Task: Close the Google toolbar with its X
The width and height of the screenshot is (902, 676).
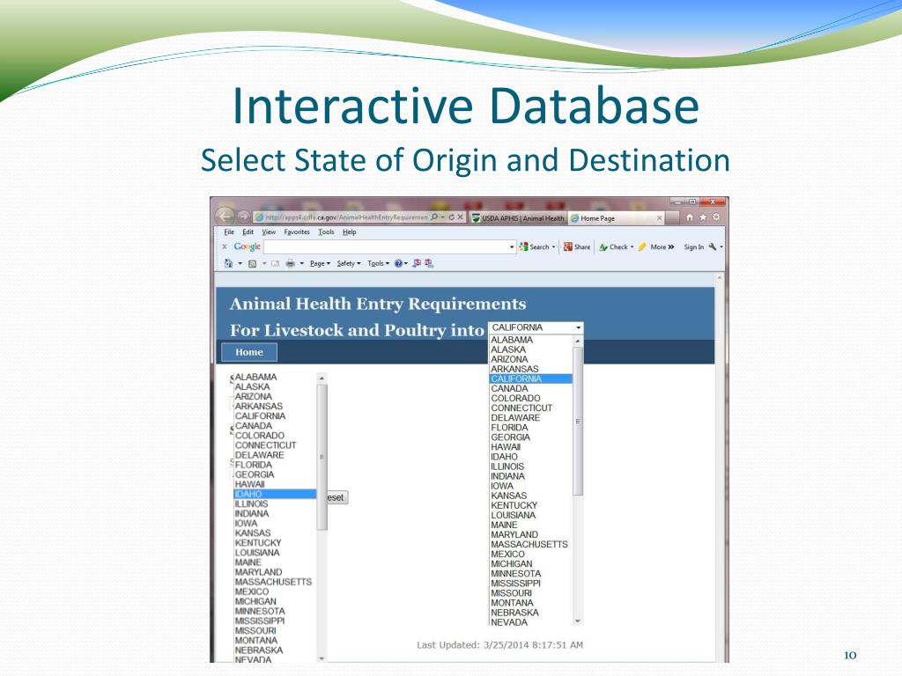Action: click(x=225, y=246)
